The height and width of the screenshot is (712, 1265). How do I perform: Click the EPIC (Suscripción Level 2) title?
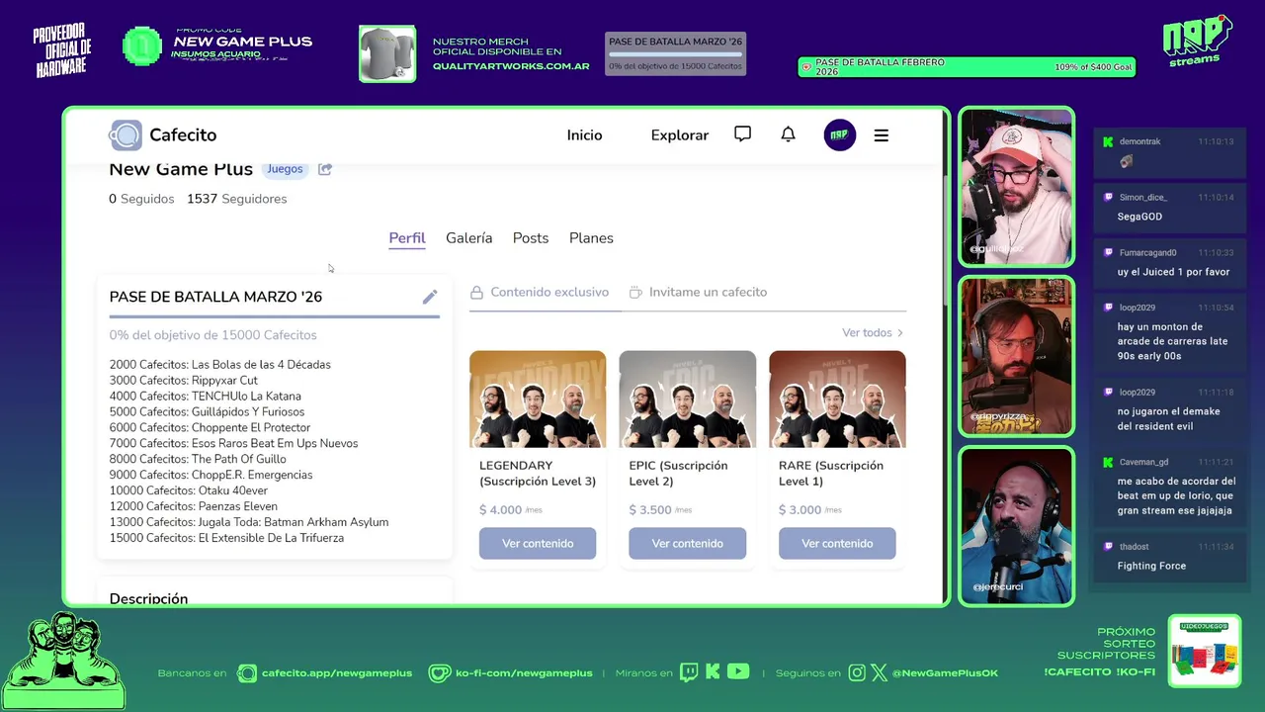tap(678, 474)
